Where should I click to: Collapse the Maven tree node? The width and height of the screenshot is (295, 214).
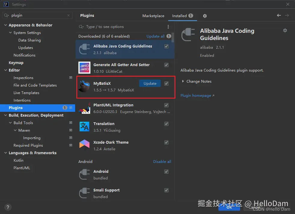[x=15, y=130]
